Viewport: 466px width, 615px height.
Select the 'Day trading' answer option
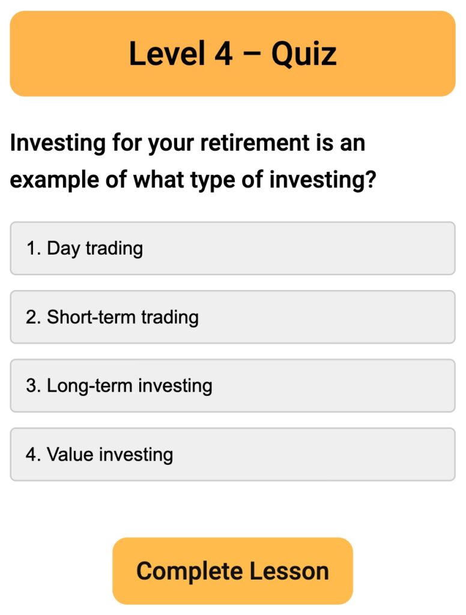(232, 248)
